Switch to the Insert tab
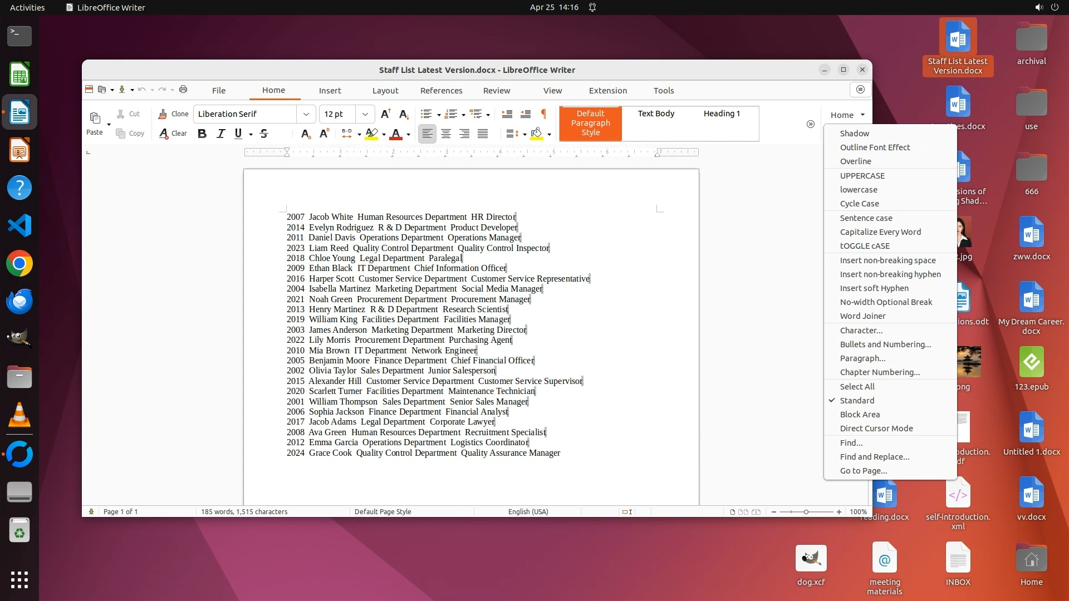Screen dimensions: 1069x601 [330, 91]
